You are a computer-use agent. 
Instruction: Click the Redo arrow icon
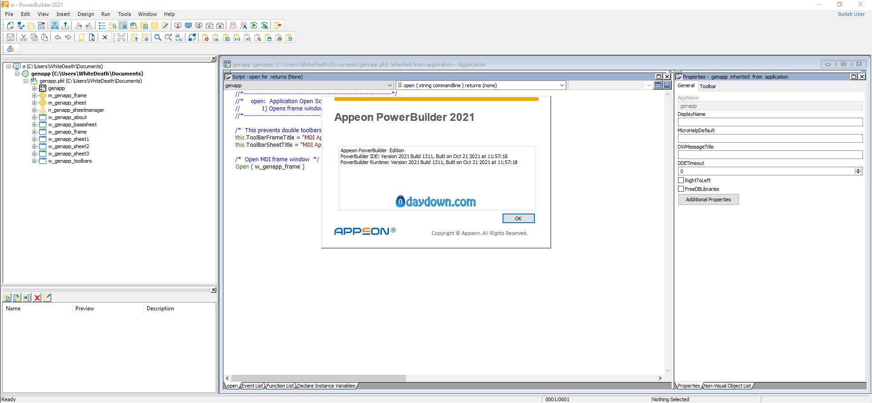[68, 37]
